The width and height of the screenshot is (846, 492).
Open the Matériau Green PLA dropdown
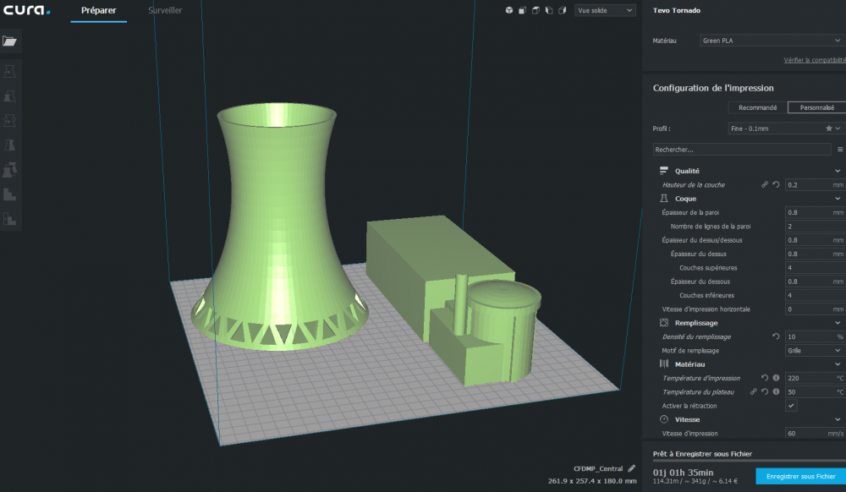pos(772,41)
